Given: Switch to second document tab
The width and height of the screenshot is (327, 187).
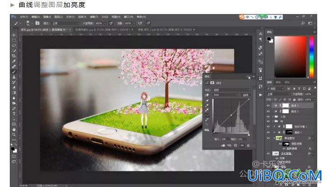Looking at the screenshot, I should pos(104,30).
